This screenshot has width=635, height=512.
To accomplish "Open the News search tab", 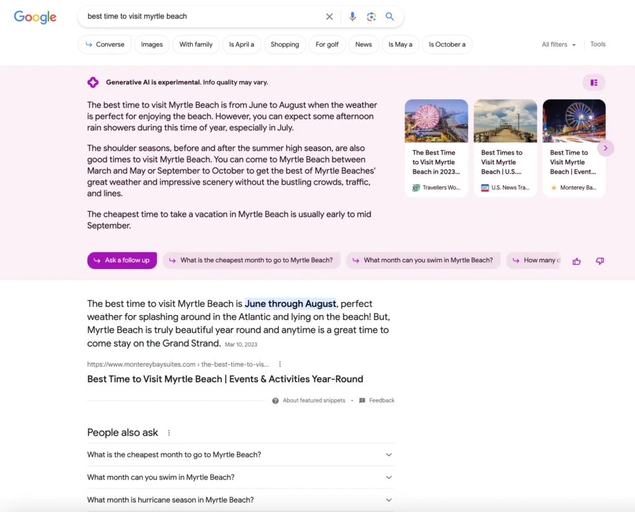I will click(363, 44).
